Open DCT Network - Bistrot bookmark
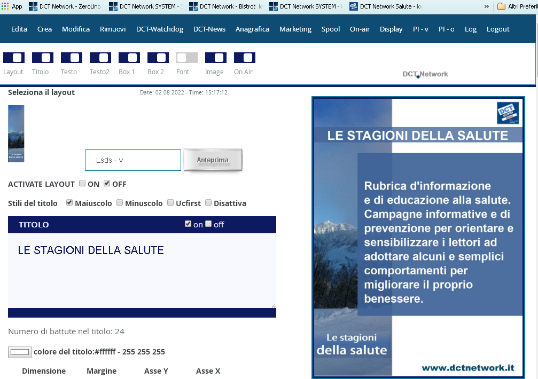 coord(226,6)
